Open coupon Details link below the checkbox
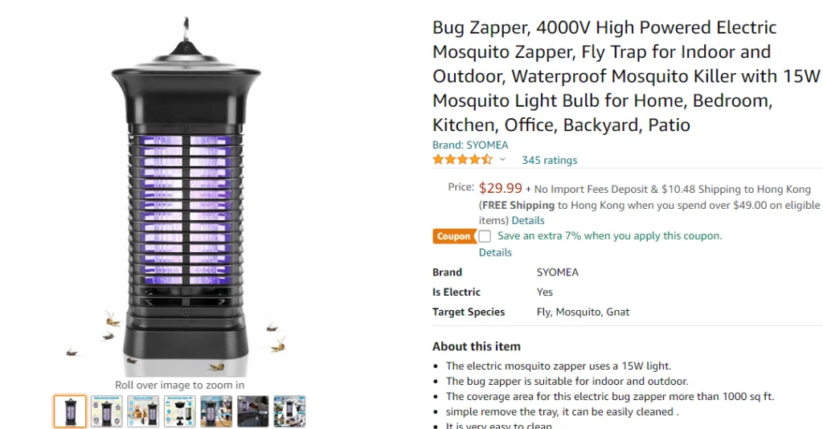 coord(495,252)
